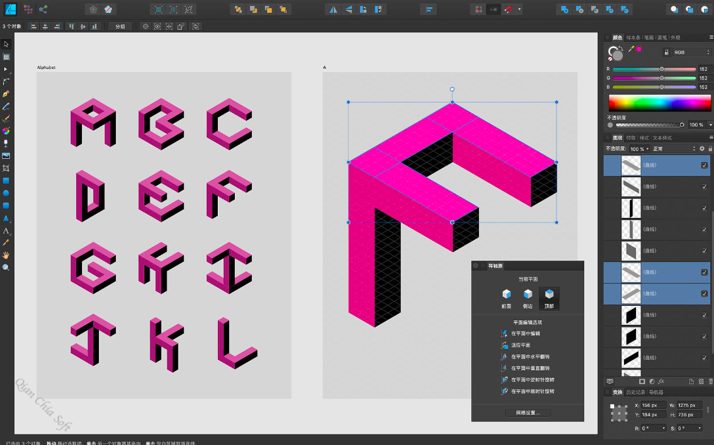Toggle visibility checkbox of second curve layer
Image resolution: width=714 pixels, height=445 pixels.
[x=704, y=187]
